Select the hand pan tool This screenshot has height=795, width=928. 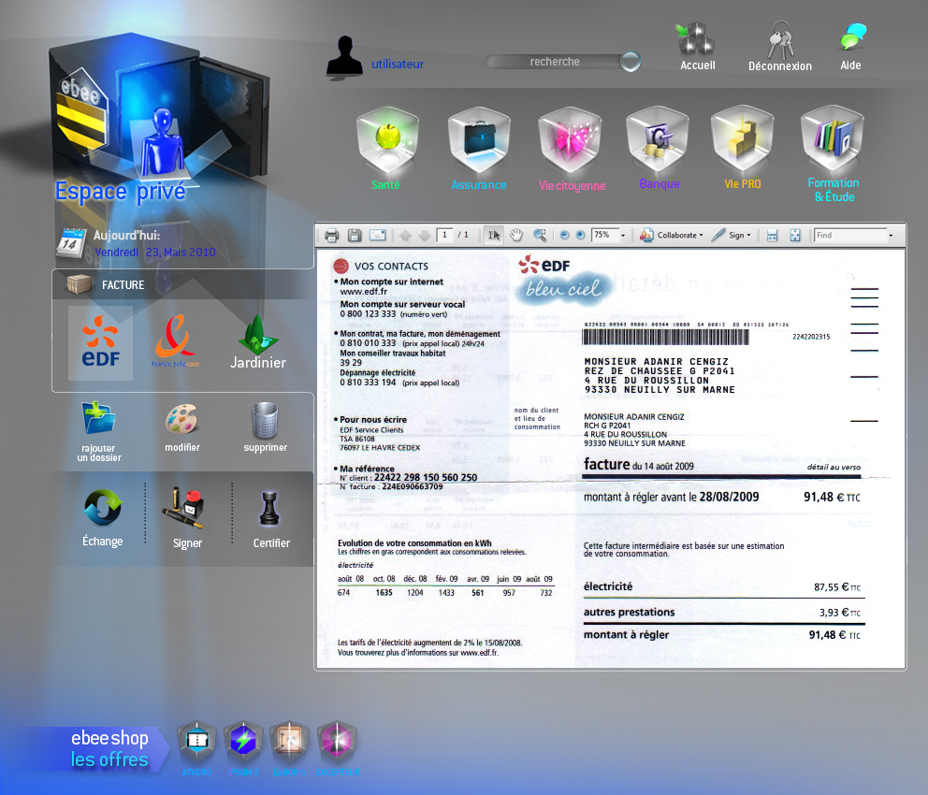pyautogui.click(x=516, y=236)
